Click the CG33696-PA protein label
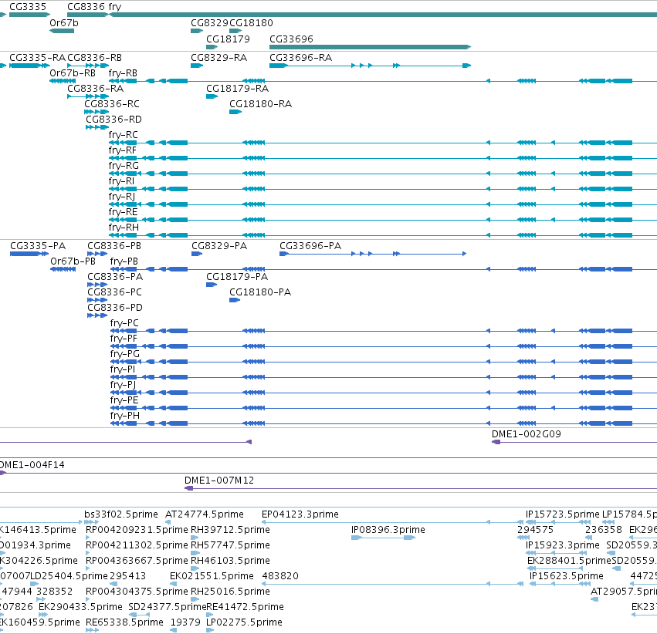 pos(310,245)
